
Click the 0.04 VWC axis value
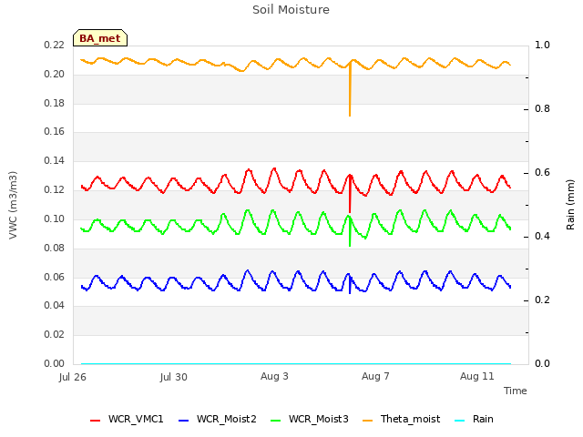pos(55,306)
